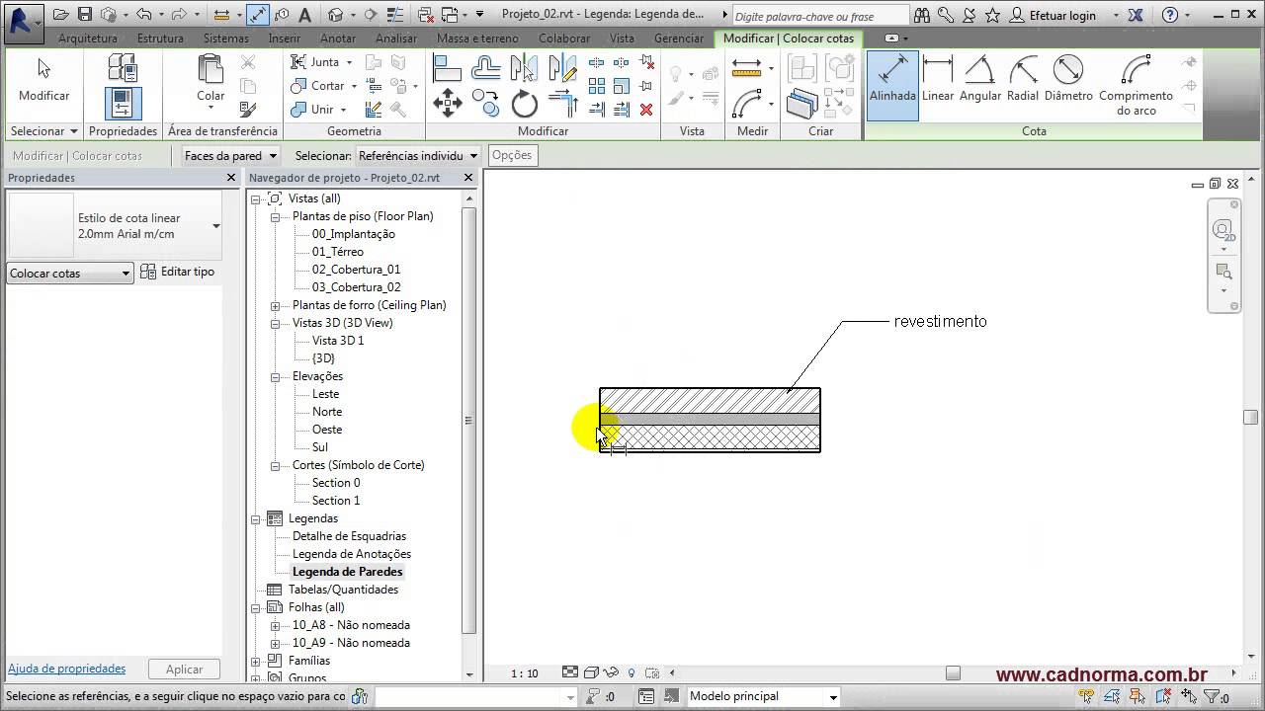Click the Undo arrow icon
This screenshot has height=711, width=1265.
coord(144,15)
